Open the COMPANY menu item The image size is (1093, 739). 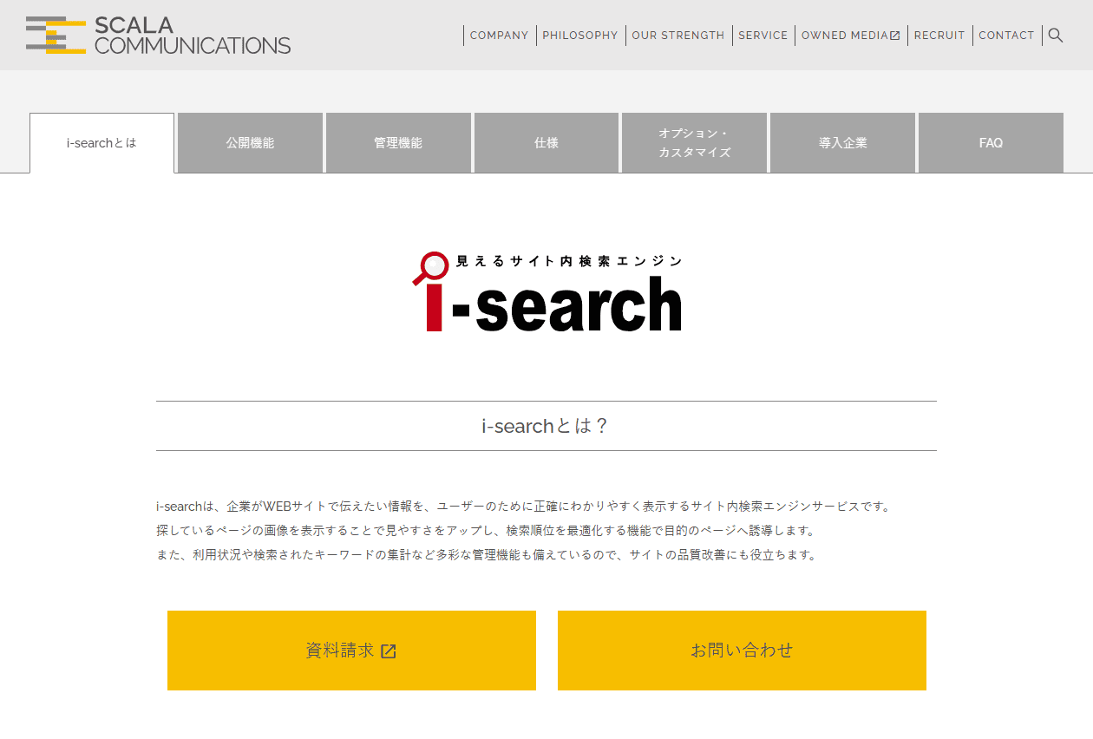click(x=499, y=36)
